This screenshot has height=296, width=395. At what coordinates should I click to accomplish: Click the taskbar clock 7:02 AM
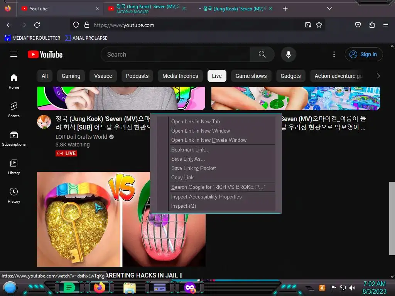point(374,284)
